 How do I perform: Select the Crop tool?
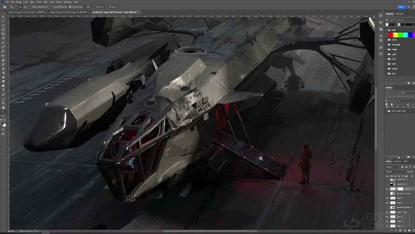[x=3, y=34]
